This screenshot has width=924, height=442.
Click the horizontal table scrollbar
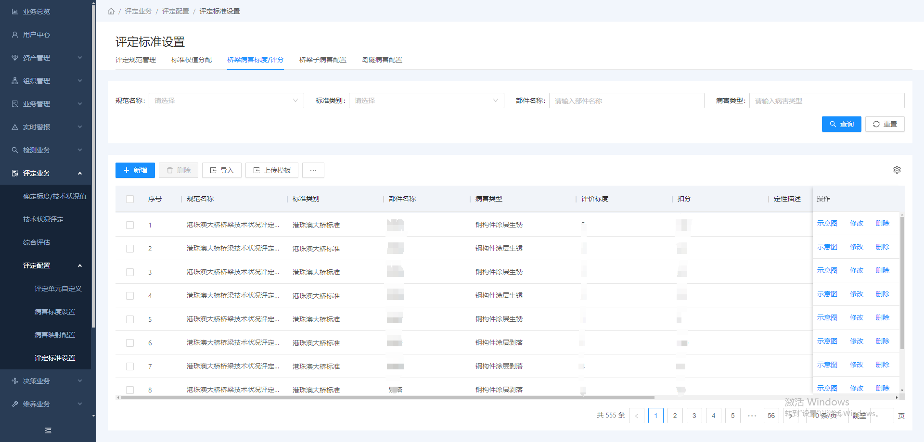coord(387,398)
